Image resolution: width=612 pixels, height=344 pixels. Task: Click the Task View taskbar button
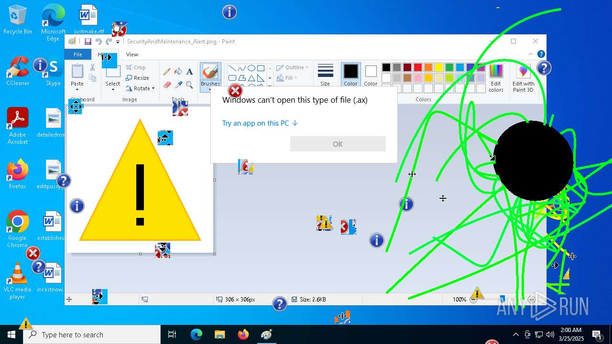[172, 334]
